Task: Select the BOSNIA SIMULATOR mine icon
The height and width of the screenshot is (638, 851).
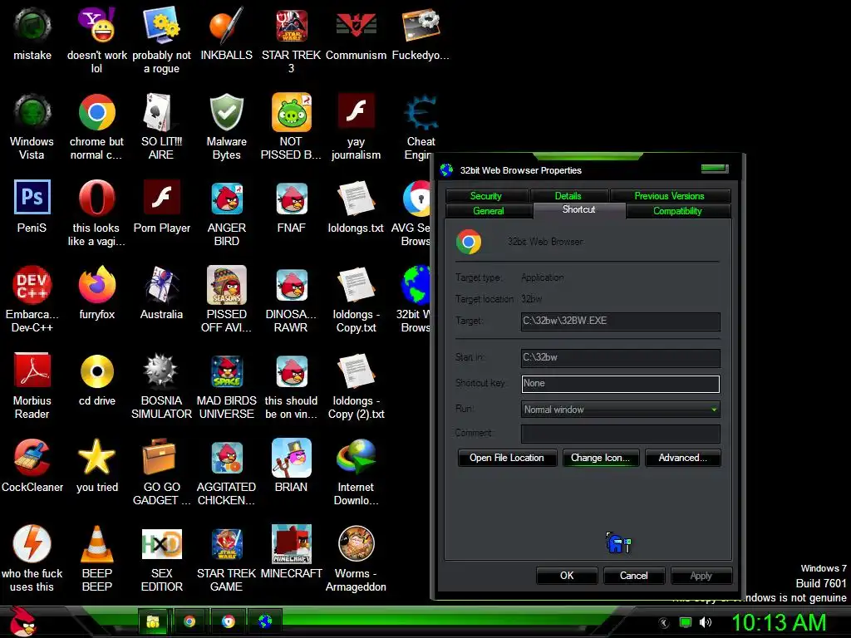Action: tap(161, 385)
